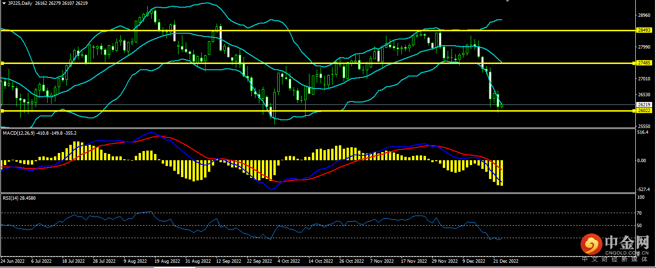Screen dimensions: 656x268
Task: Open the dropdown arrow beside JP225,Daily
Action: point(4,3)
